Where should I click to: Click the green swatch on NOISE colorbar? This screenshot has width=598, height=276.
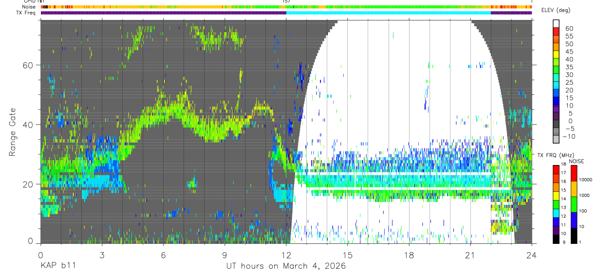point(573,204)
